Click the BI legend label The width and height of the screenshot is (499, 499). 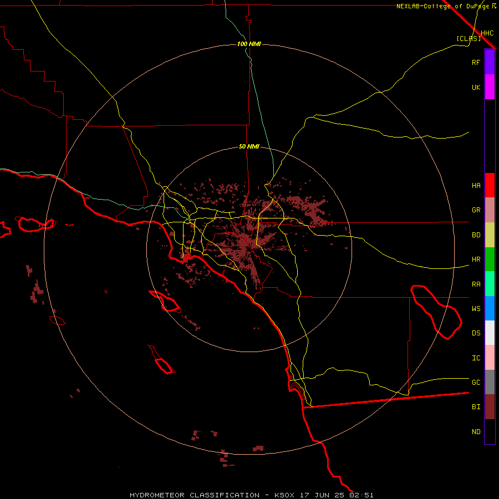[x=476, y=407]
